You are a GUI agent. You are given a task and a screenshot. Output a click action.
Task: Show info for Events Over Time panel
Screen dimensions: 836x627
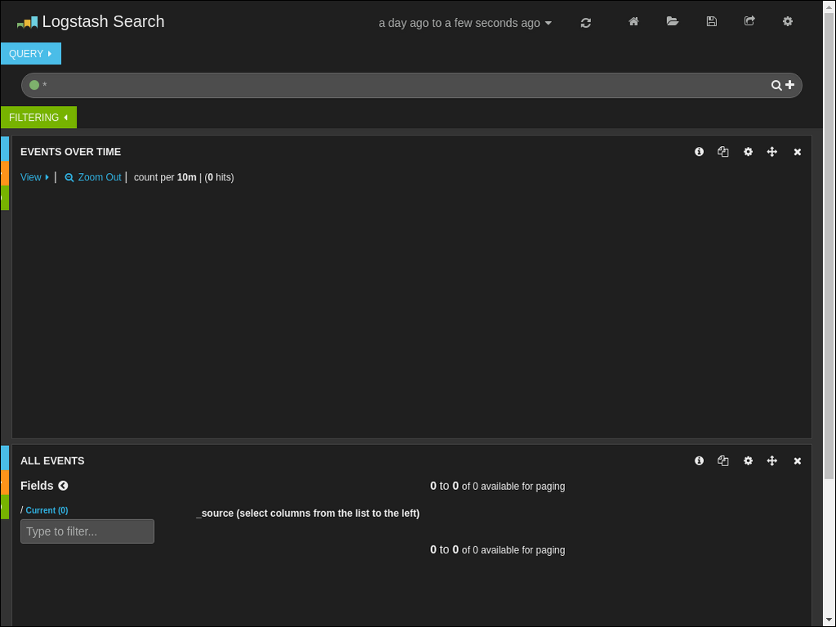[x=699, y=152]
